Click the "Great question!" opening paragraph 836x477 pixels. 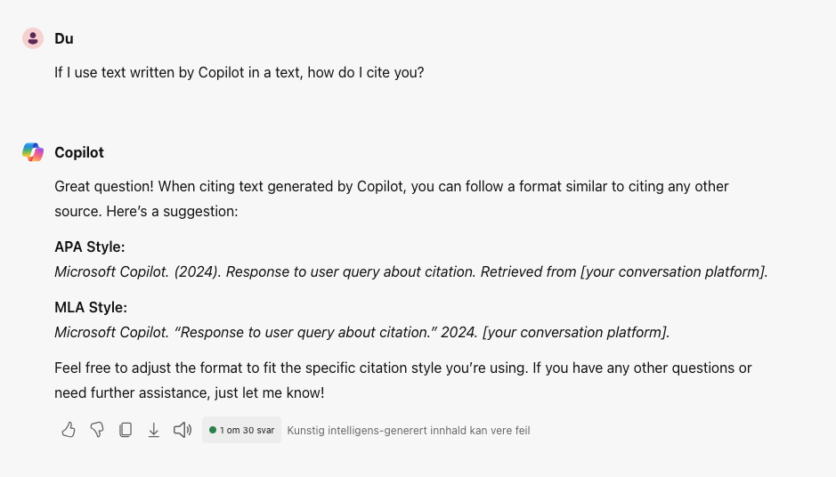click(392, 198)
